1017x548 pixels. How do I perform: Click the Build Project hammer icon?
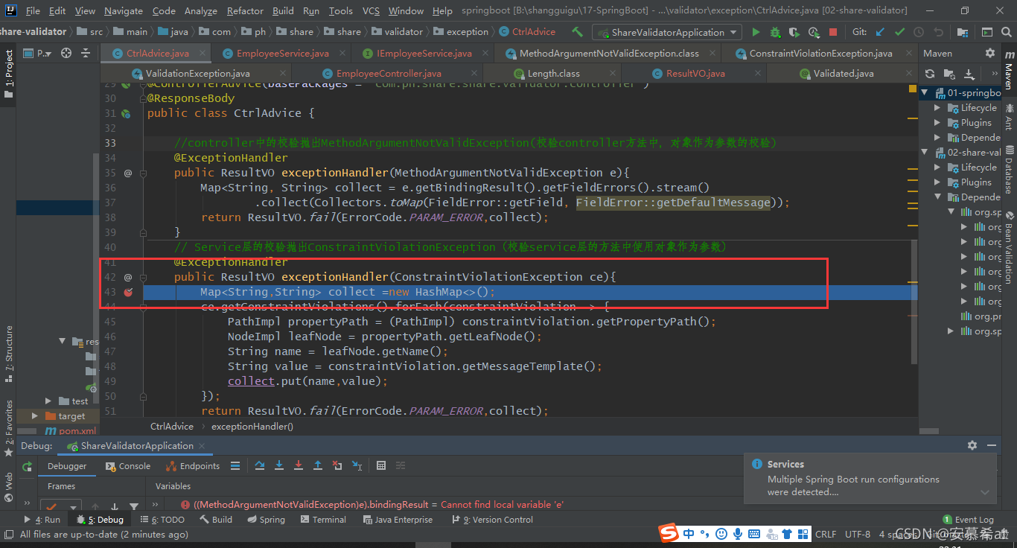tap(578, 32)
